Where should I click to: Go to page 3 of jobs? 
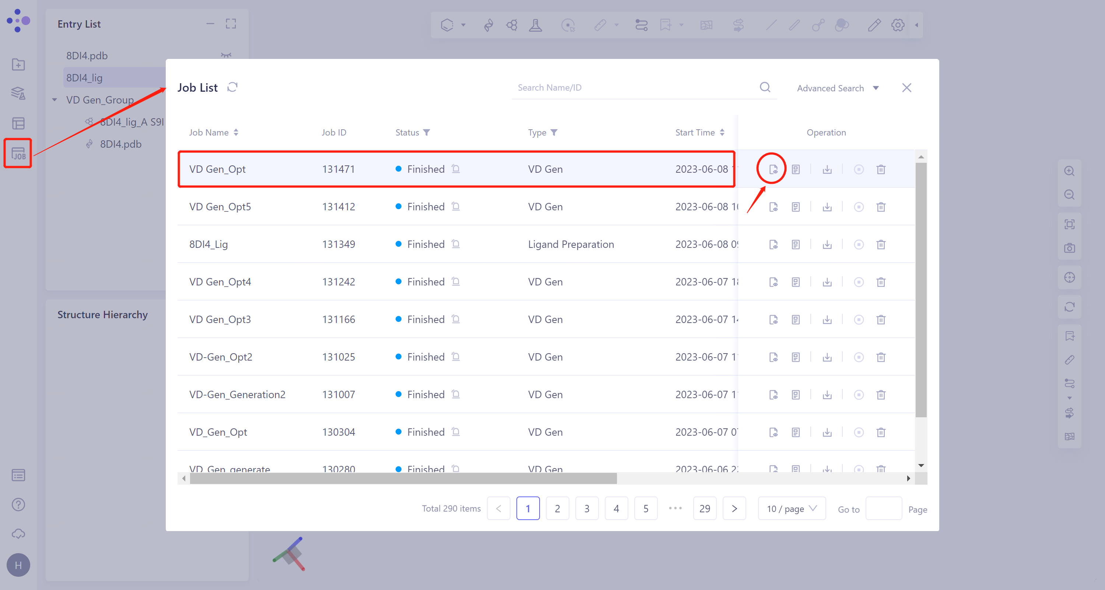coord(586,509)
